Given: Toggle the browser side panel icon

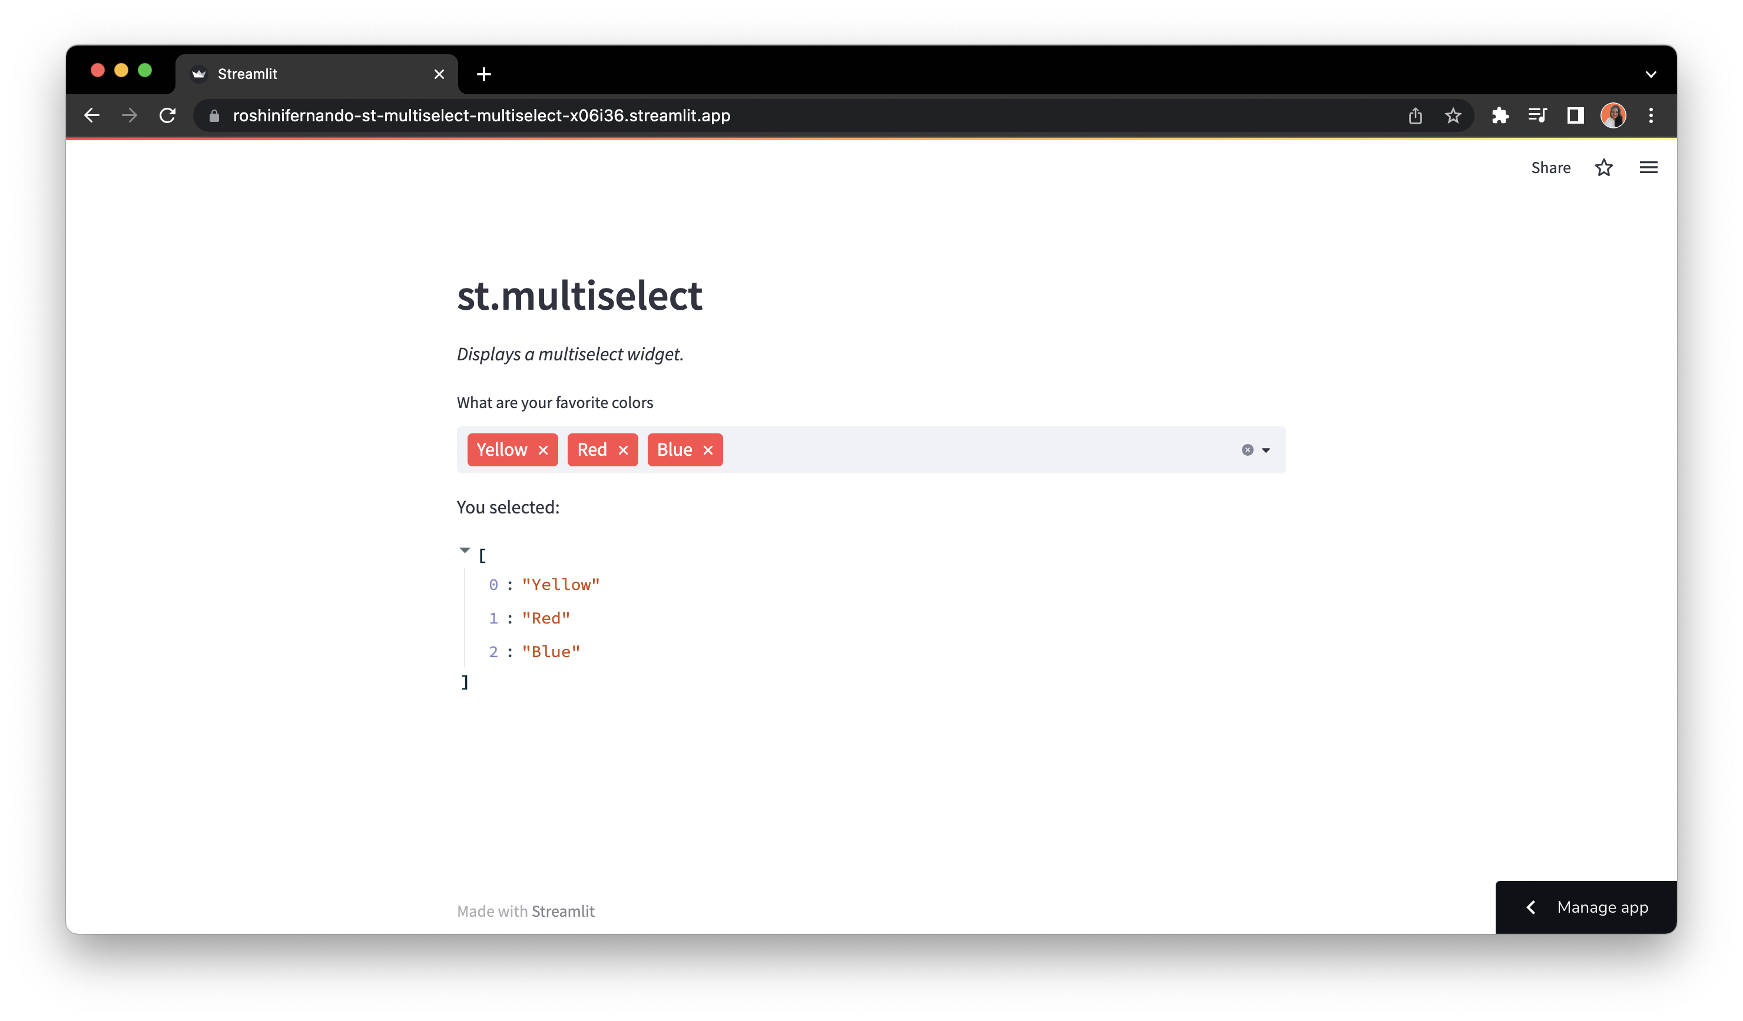Looking at the screenshot, I should pyautogui.click(x=1576, y=115).
